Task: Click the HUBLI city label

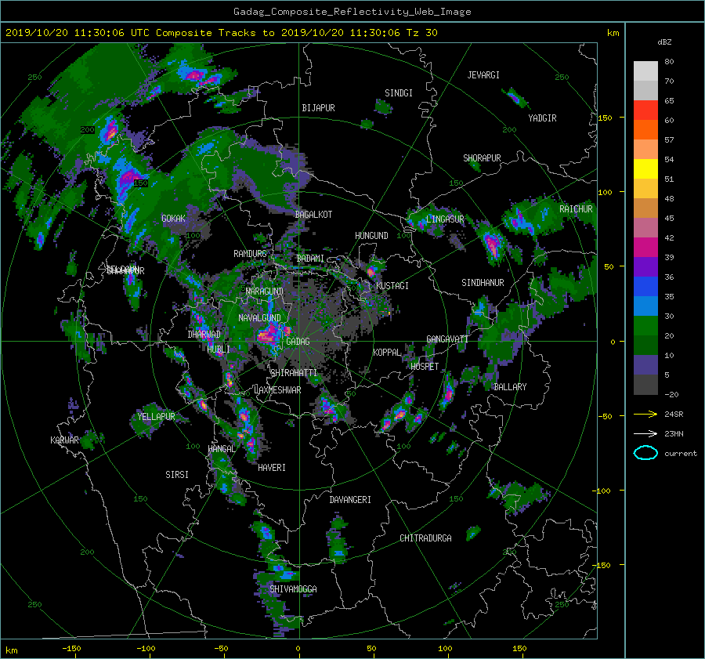Action: tap(219, 349)
